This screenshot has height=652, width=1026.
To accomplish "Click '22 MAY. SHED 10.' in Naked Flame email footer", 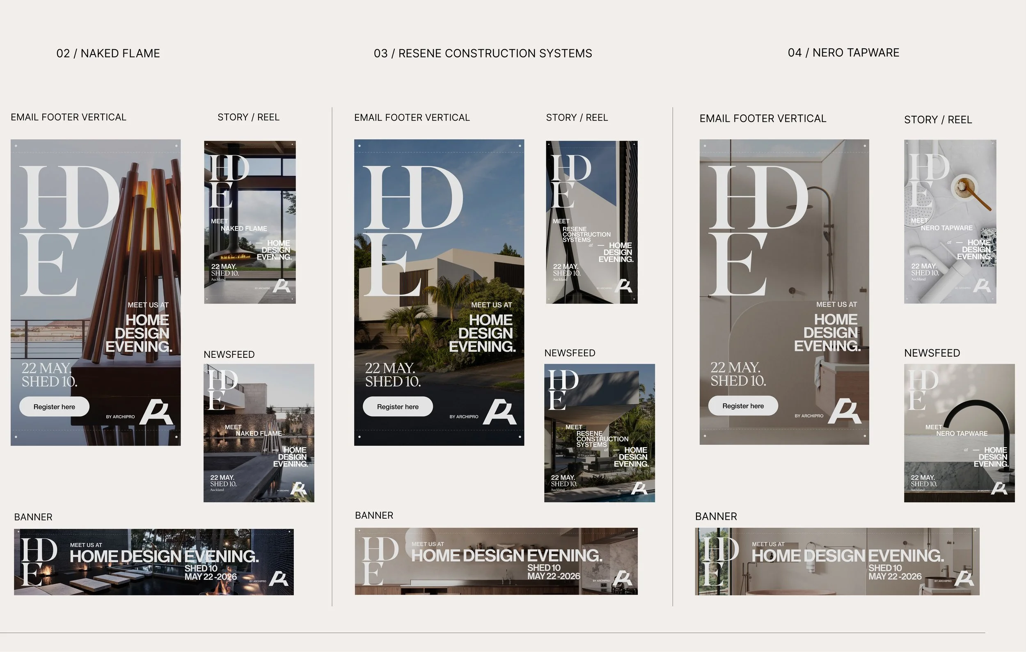I will click(49, 375).
